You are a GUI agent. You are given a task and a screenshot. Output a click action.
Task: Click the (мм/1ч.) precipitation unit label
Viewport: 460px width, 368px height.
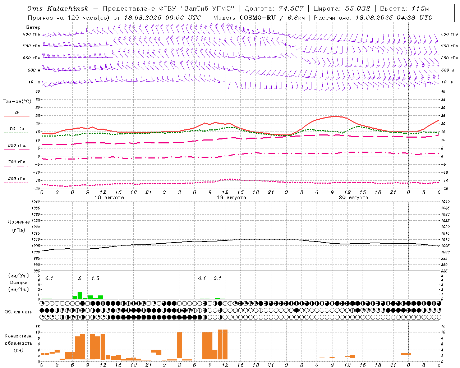[18, 289]
